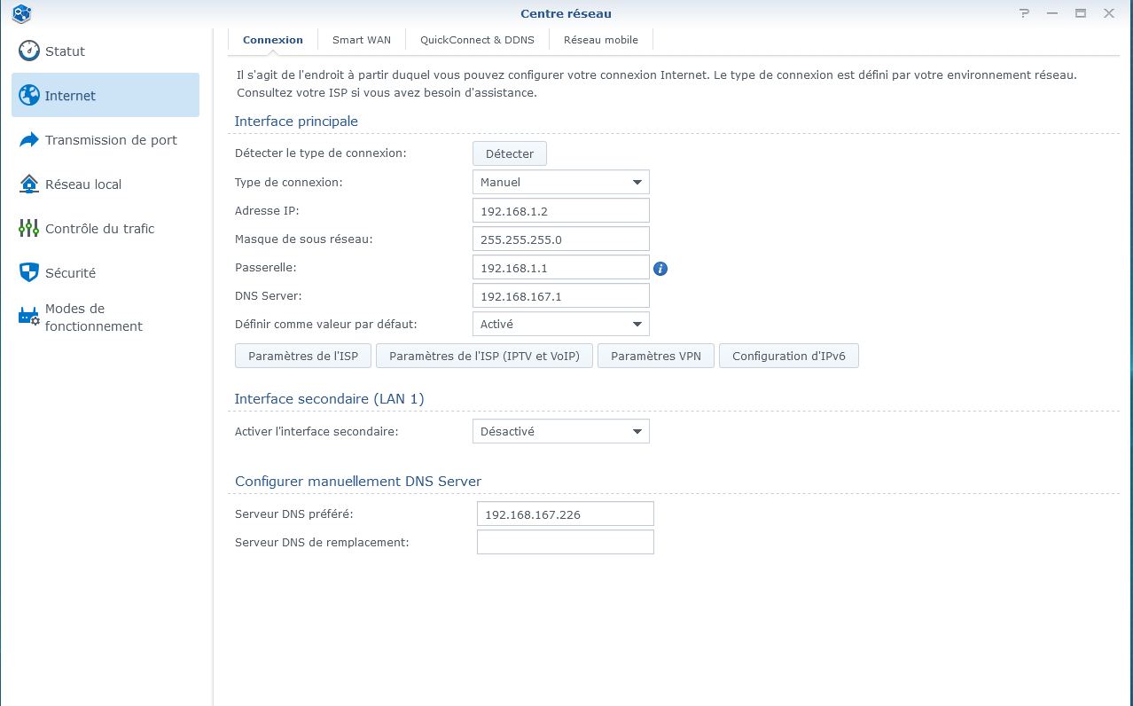This screenshot has height=706, width=1133.
Task: Click the Modes de fonctionnement icon
Action: [x=29, y=317]
